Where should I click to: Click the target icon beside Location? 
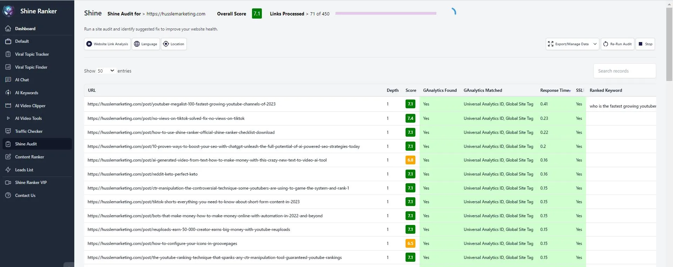pyautogui.click(x=166, y=44)
